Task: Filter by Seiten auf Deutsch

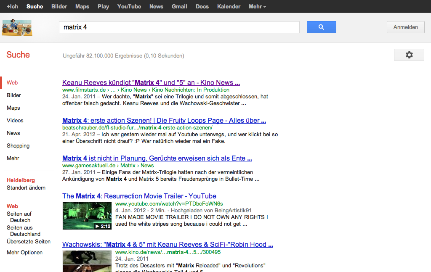Action: coord(19,217)
